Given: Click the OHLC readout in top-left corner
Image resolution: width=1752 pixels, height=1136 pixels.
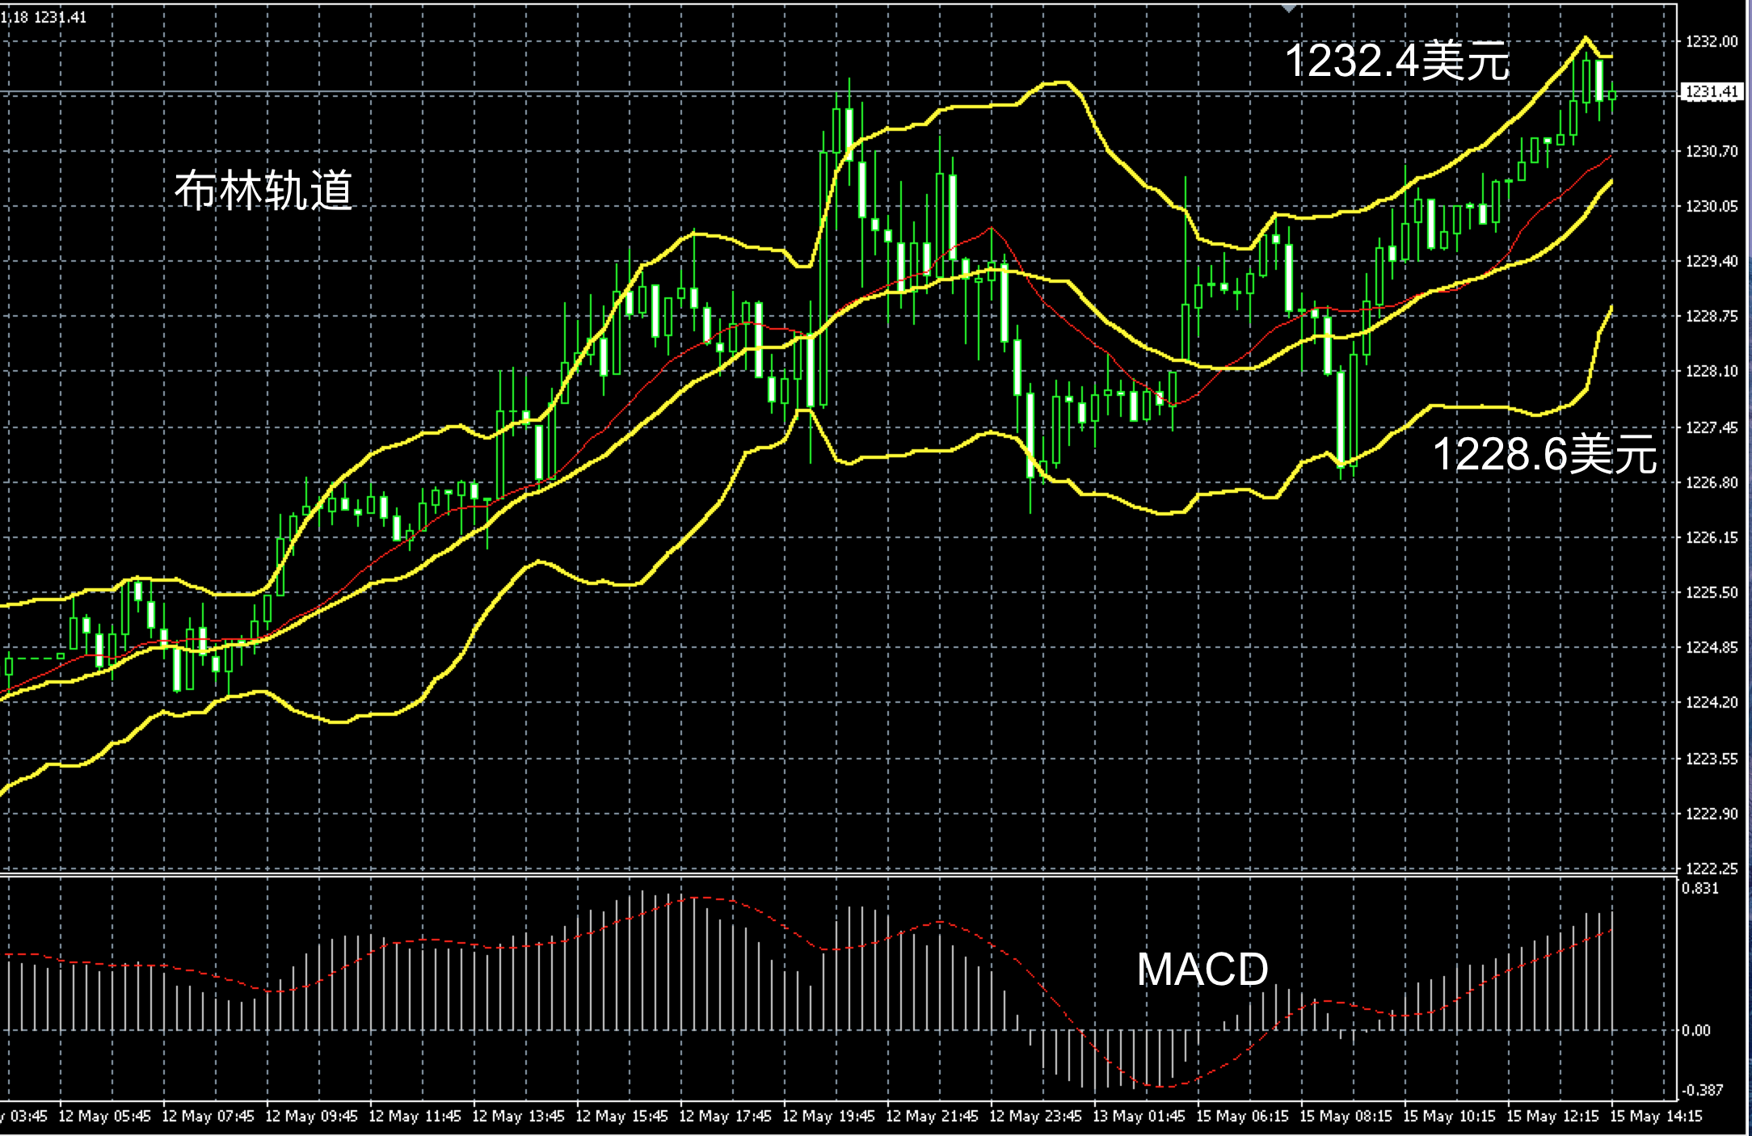Looking at the screenshot, I should [43, 17].
